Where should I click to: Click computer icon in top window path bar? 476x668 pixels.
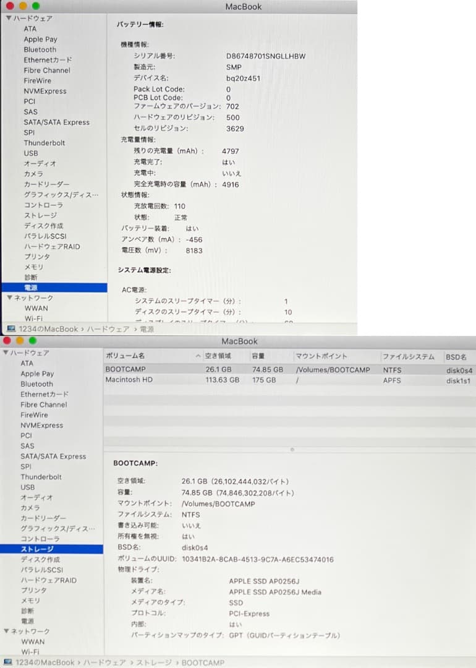coord(11,329)
